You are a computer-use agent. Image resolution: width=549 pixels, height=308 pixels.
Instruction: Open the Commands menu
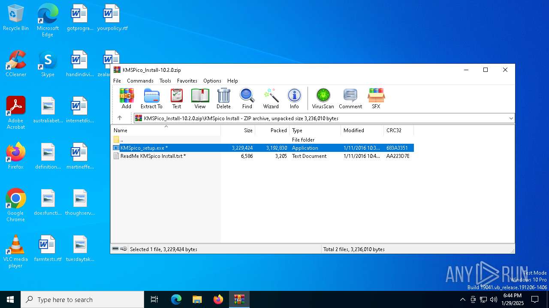click(140, 81)
